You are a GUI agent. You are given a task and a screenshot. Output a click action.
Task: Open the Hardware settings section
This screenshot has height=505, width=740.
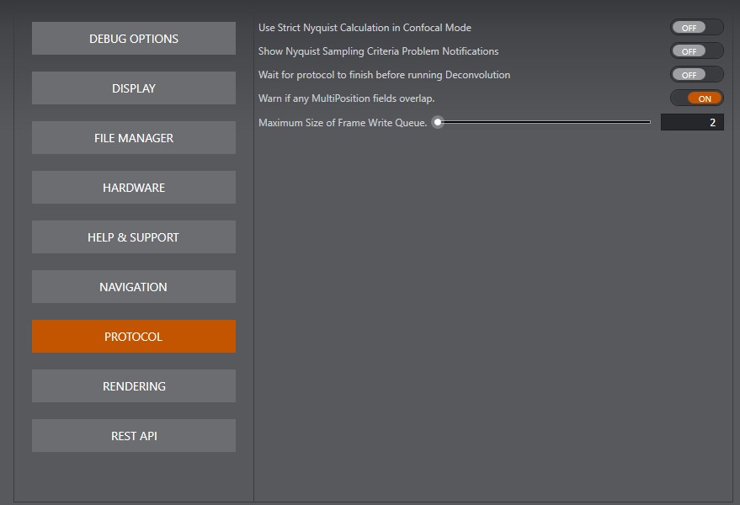coord(134,188)
